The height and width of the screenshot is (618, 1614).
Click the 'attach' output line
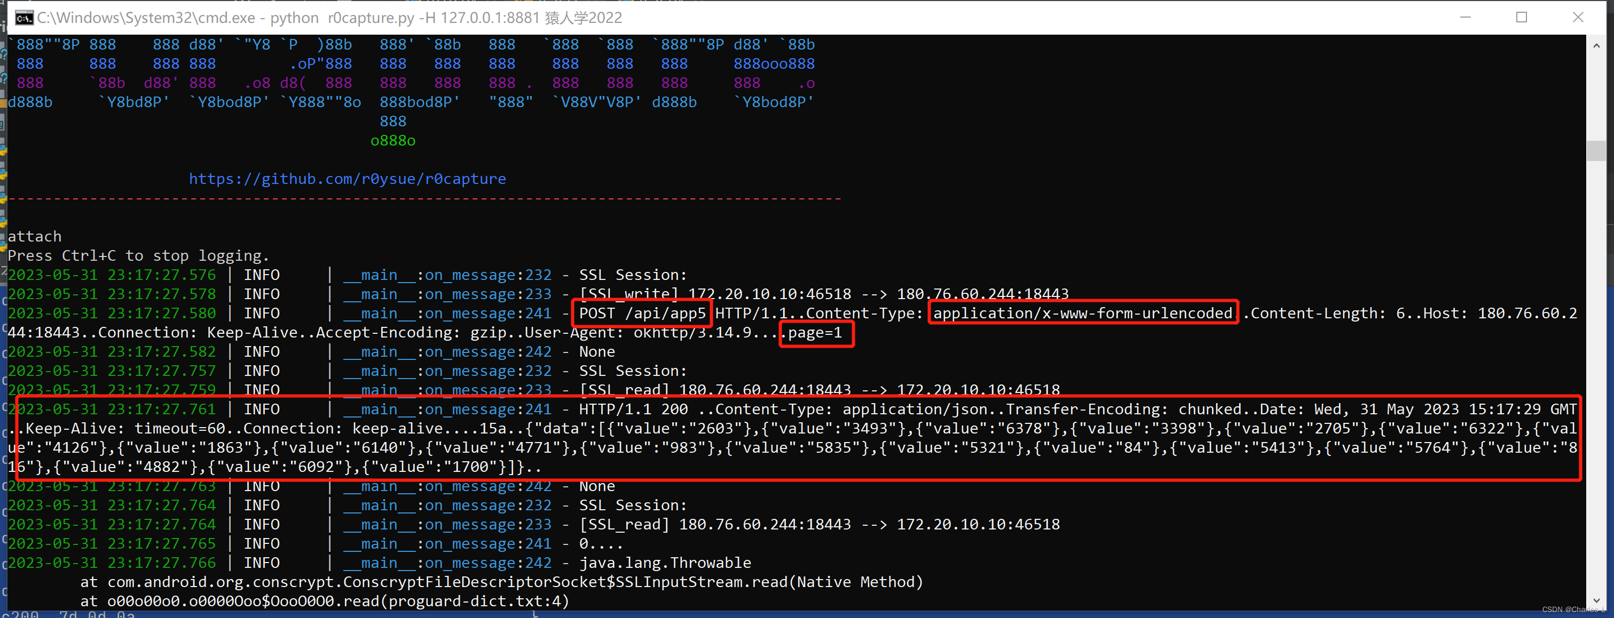pos(35,236)
